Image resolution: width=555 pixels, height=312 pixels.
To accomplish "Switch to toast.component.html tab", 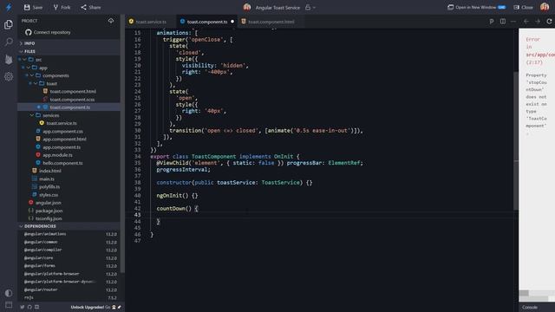I will coord(271,22).
